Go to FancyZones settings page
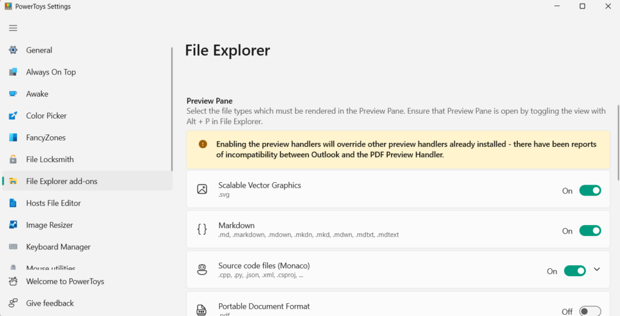Screen dimensions: 620x316 click(x=45, y=137)
